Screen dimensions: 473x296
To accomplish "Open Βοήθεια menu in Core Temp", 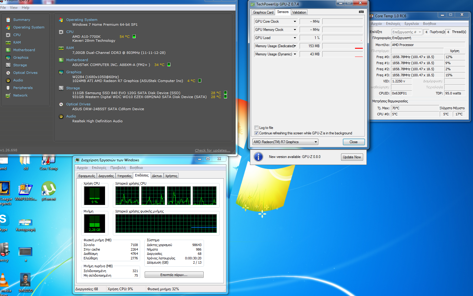I will [429, 24].
